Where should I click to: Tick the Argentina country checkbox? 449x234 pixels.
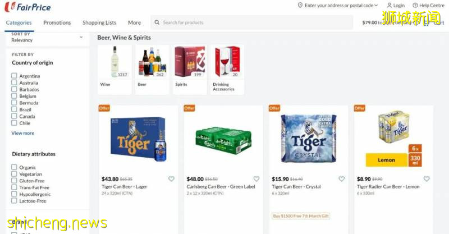point(15,76)
